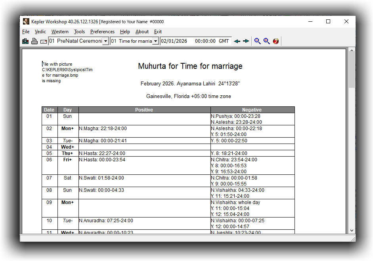Viewport: 373px width, 261px height.
Task: Click the Kepler app icon in title bar
Action: pos(26,22)
